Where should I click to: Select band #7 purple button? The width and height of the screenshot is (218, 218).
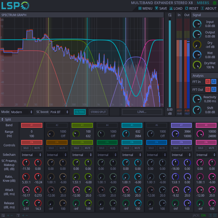(181, 125)
